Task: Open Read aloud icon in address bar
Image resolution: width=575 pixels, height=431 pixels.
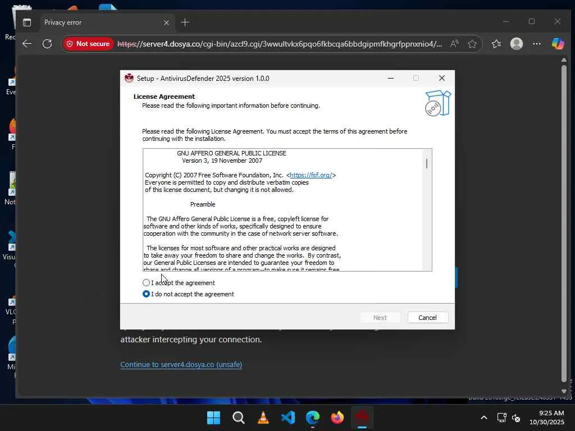Action: click(454, 44)
